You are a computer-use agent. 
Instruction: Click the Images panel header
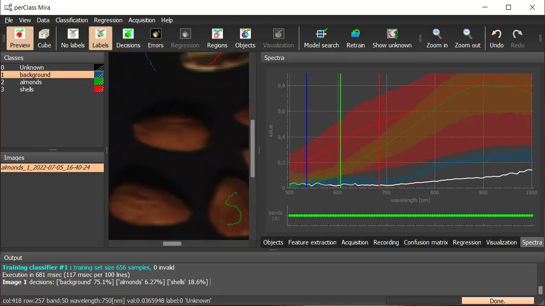click(52, 158)
